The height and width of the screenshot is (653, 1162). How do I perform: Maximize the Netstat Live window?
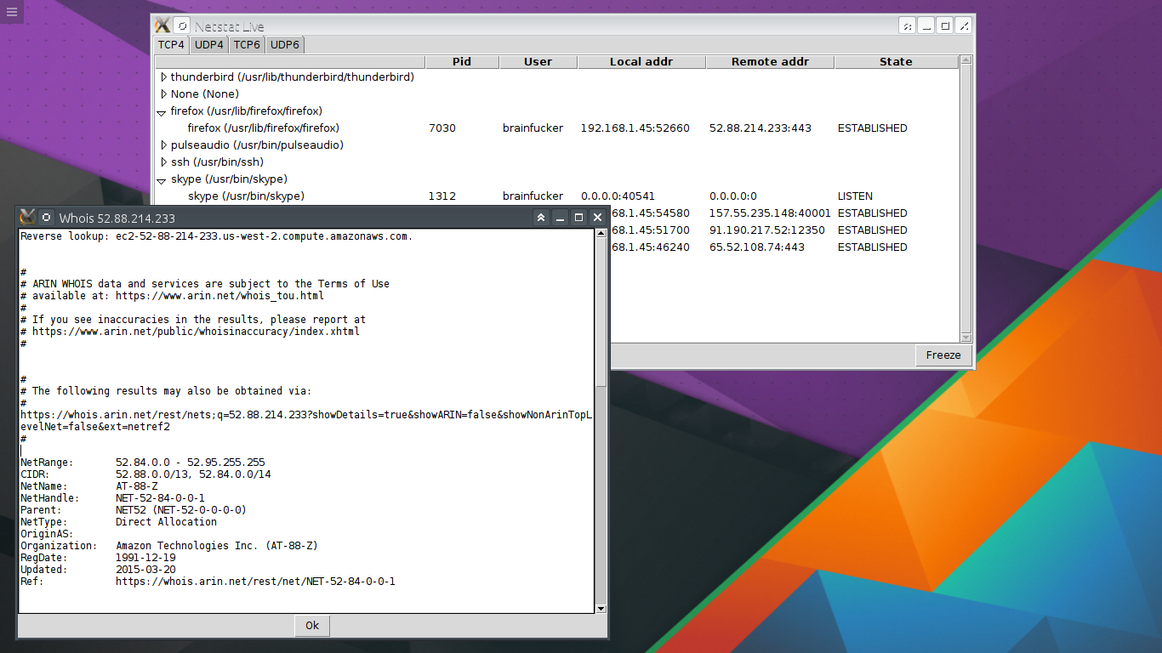(944, 26)
